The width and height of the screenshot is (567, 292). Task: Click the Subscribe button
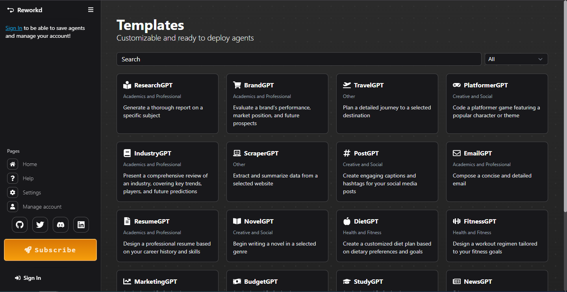click(50, 250)
